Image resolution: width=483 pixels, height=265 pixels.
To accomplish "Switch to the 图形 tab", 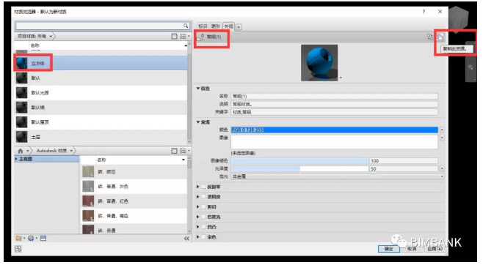I will [216, 26].
